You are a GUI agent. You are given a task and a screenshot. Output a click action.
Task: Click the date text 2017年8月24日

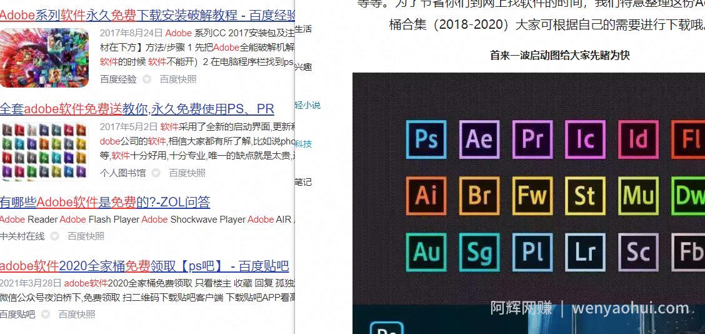[x=131, y=33]
